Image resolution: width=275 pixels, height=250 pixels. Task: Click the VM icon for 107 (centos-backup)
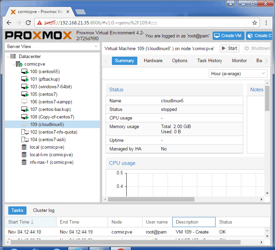point(25,109)
